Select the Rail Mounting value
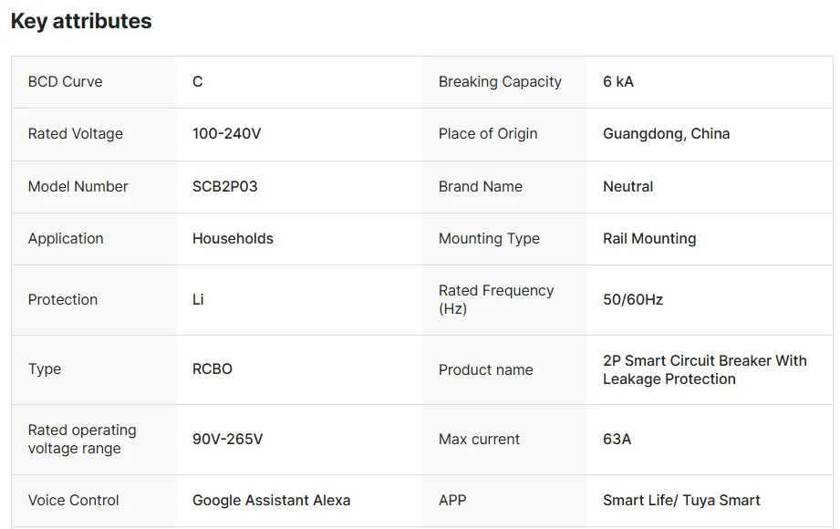The width and height of the screenshot is (840, 529). (649, 239)
